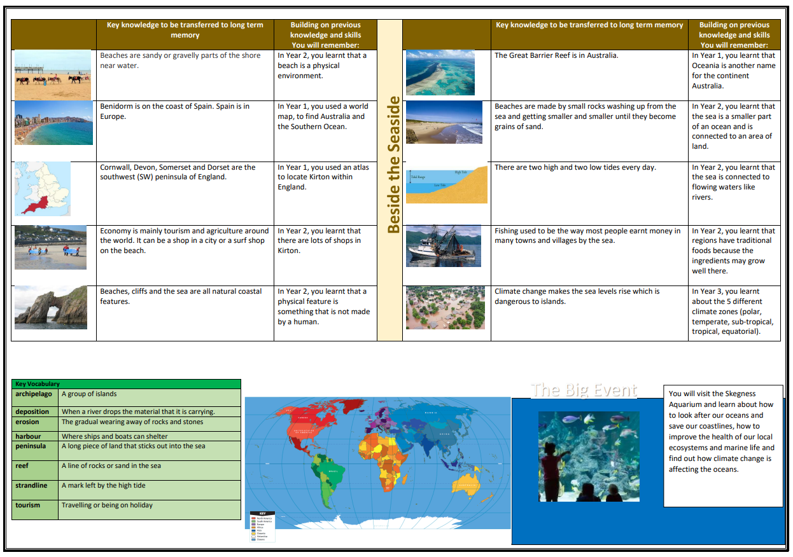Click the fishing boat photo
Screen dimensions: 793x557
pyautogui.click(x=444, y=245)
